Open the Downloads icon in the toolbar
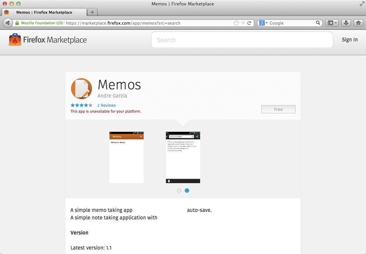 point(346,23)
